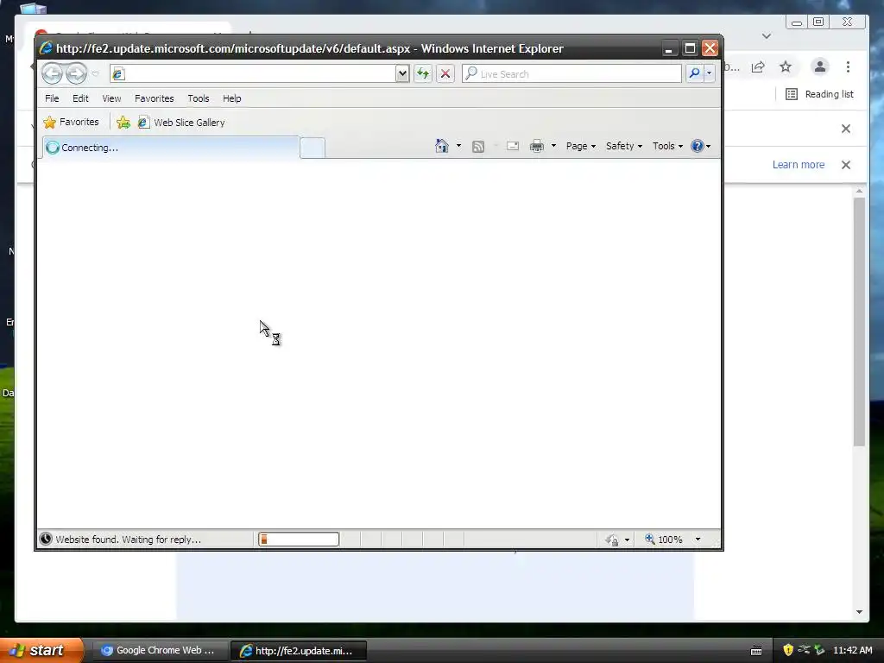Close the upper Chrome notification bar
The width and height of the screenshot is (884, 663).
tap(846, 129)
